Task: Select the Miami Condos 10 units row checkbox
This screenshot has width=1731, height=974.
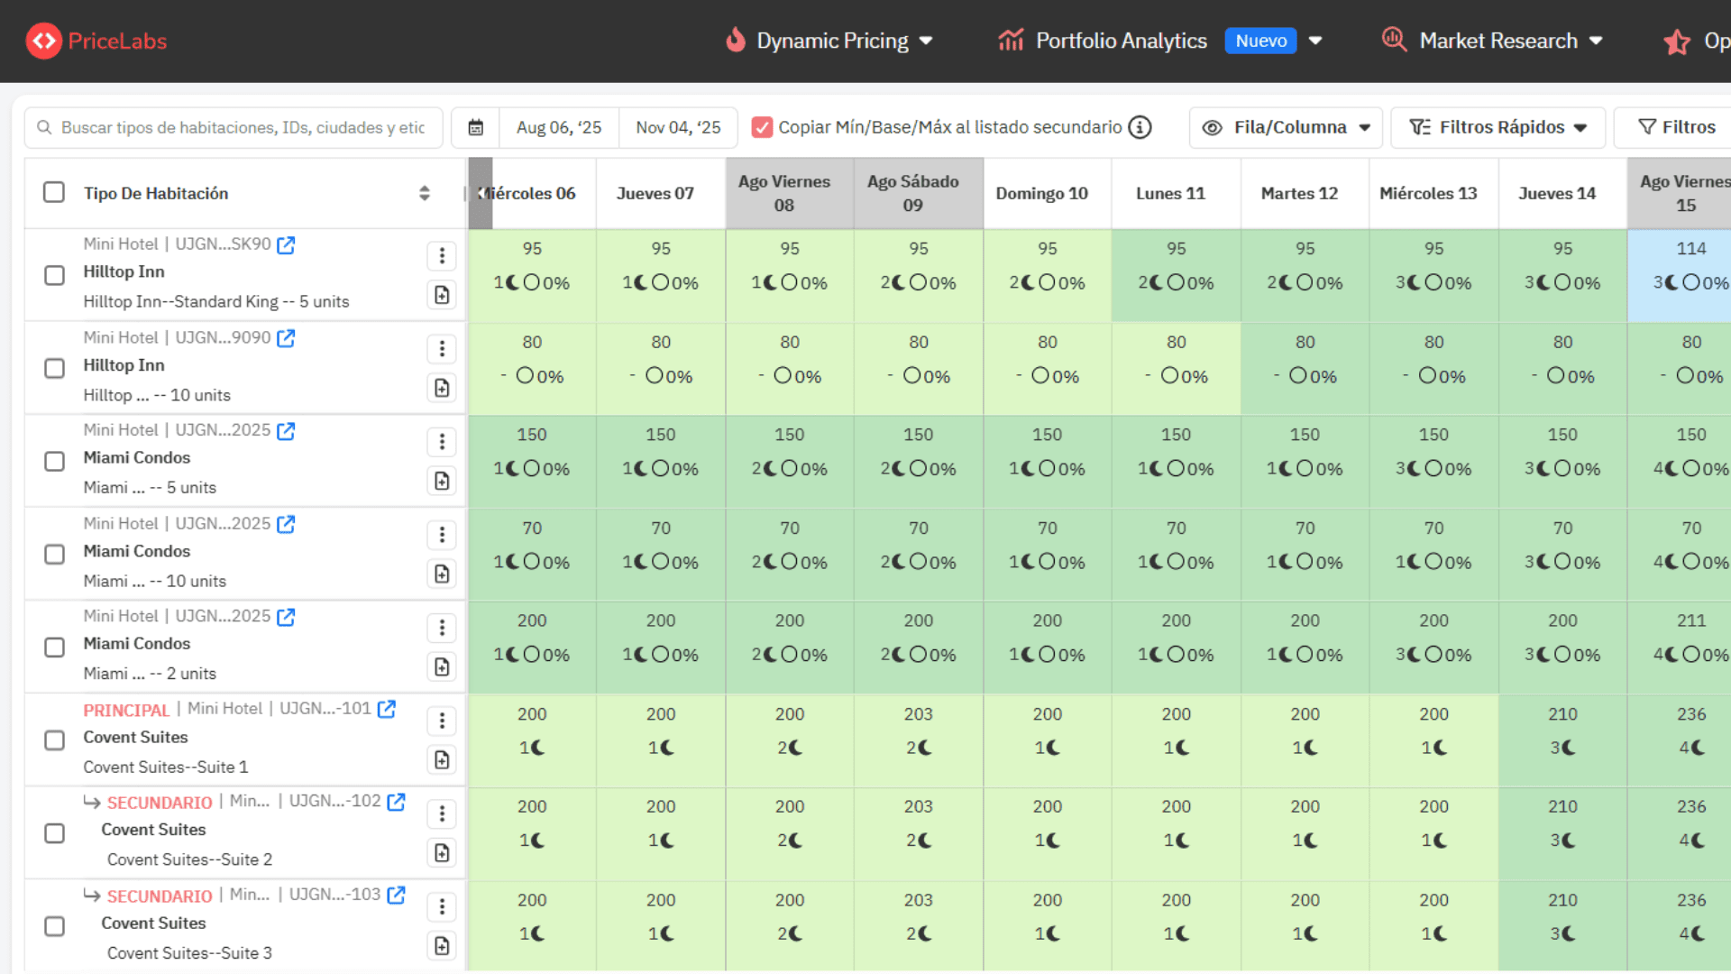Action: (54, 554)
